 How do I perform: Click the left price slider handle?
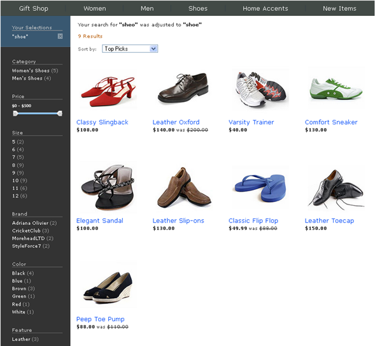coord(15,113)
